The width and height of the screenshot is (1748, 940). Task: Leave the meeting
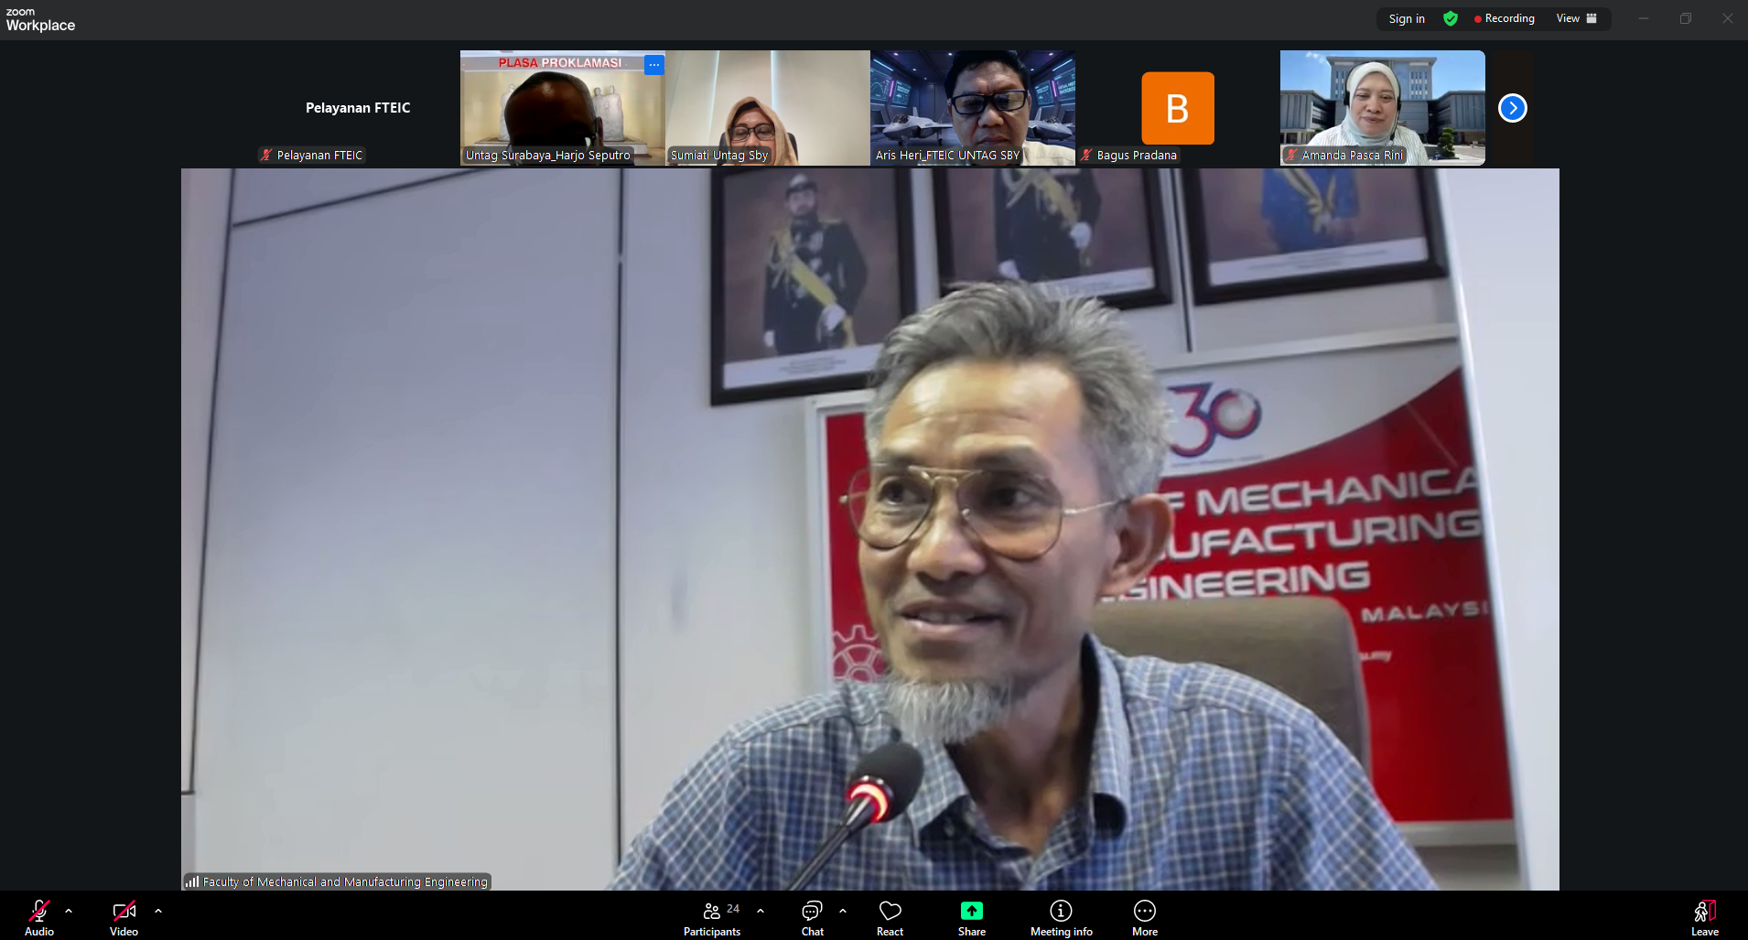click(x=1704, y=916)
